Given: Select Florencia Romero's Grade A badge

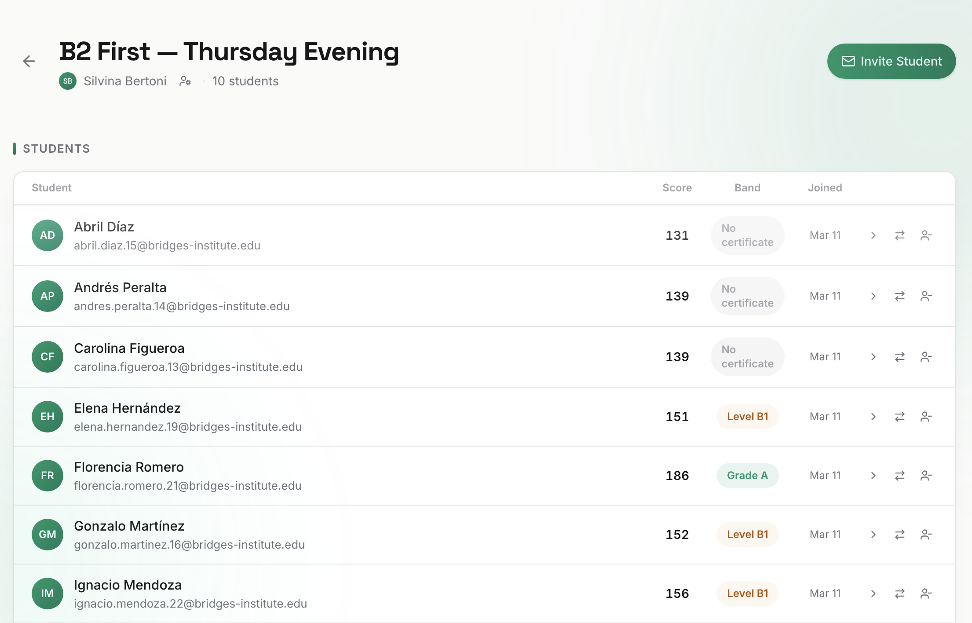Looking at the screenshot, I should (747, 476).
